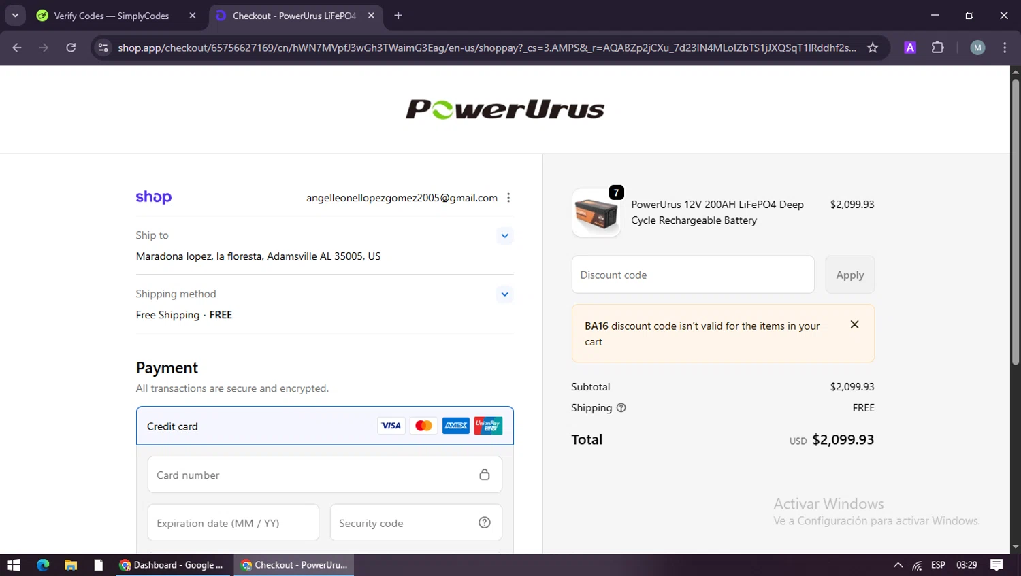Open the clock showing 03:29
Image resolution: width=1021 pixels, height=576 pixels.
point(967,565)
